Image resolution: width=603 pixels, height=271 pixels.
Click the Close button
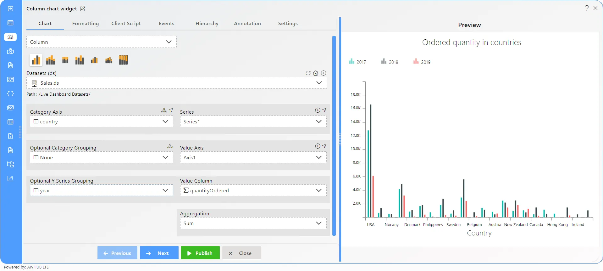point(241,253)
